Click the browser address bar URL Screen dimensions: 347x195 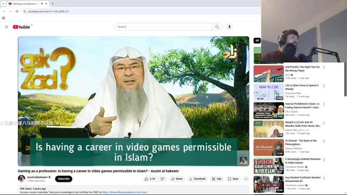[x=48, y=11]
